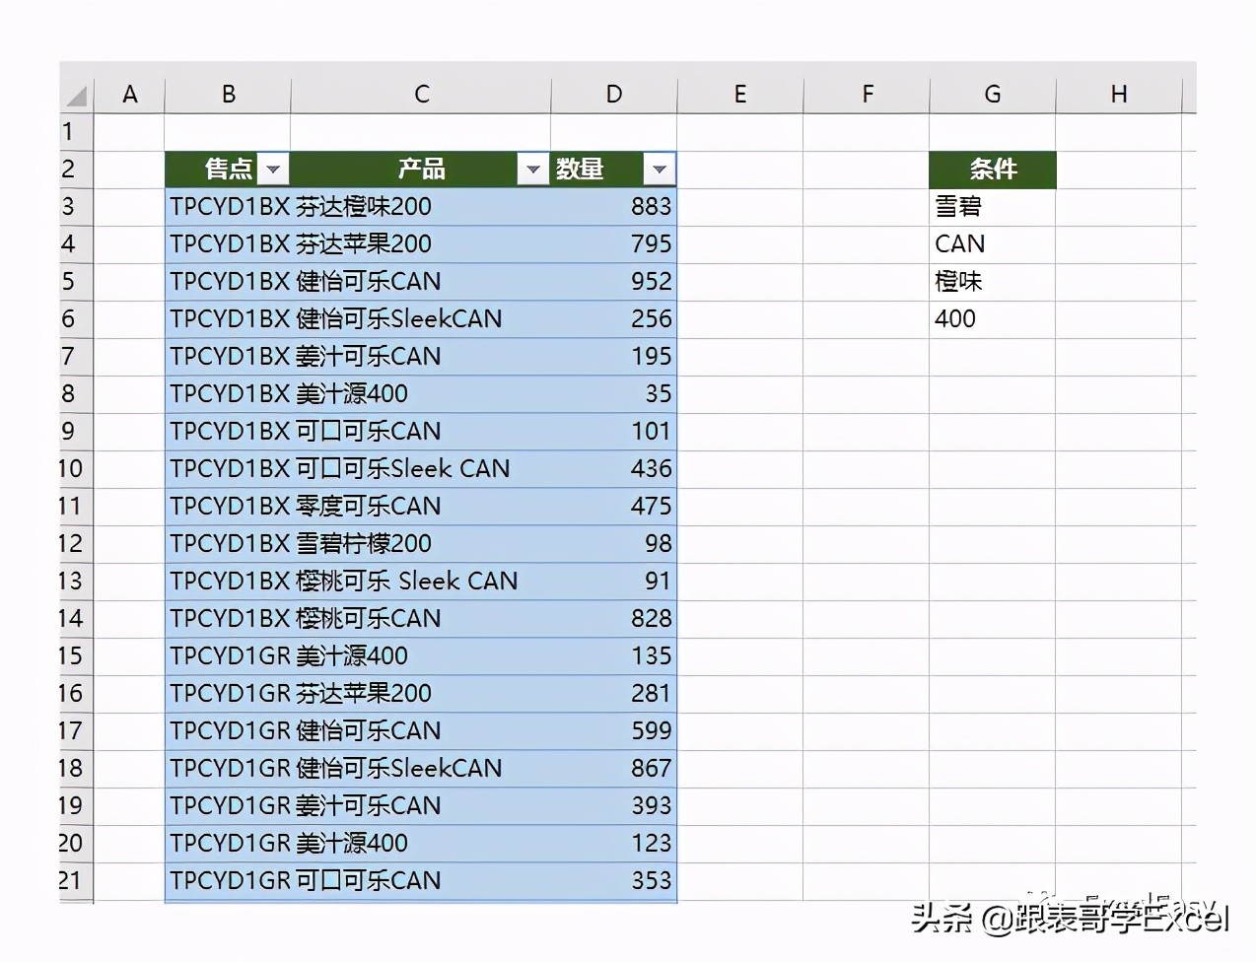The height and width of the screenshot is (962, 1256).
Task: Click the select-all corner triangle
Action: coord(77,95)
